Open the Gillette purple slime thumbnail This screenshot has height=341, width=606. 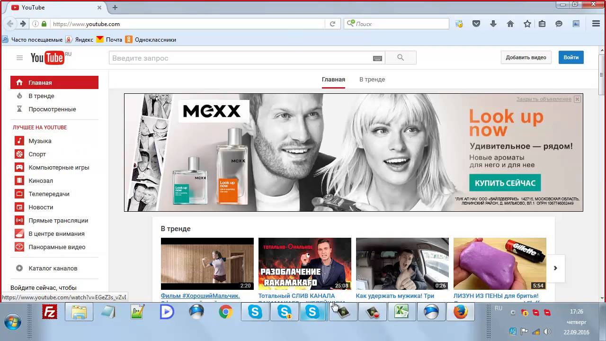tap(500, 264)
